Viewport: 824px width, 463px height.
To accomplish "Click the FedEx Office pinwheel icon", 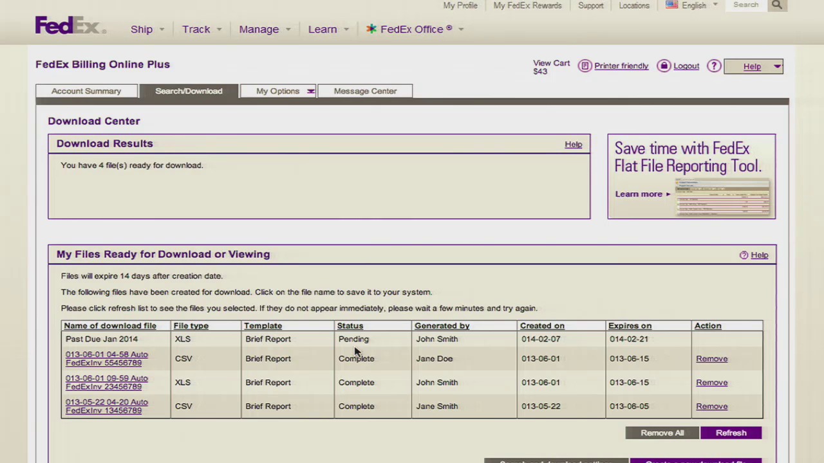I will pyautogui.click(x=371, y=29).
